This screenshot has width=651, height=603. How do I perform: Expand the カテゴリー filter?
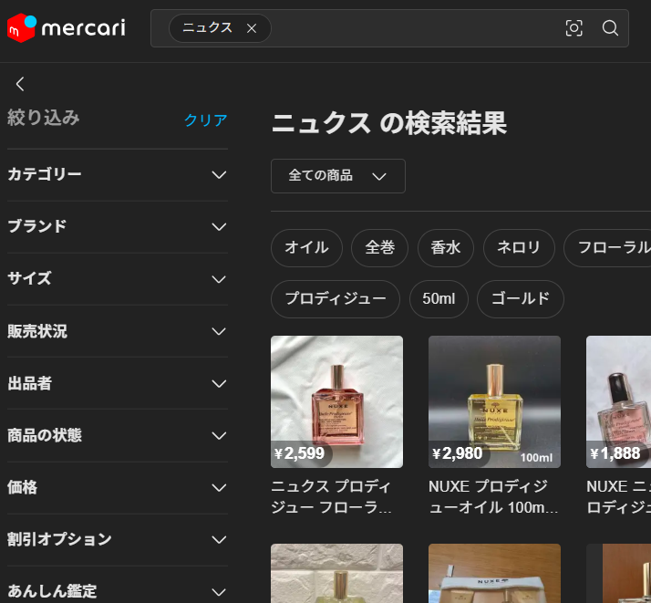(118, 175)
